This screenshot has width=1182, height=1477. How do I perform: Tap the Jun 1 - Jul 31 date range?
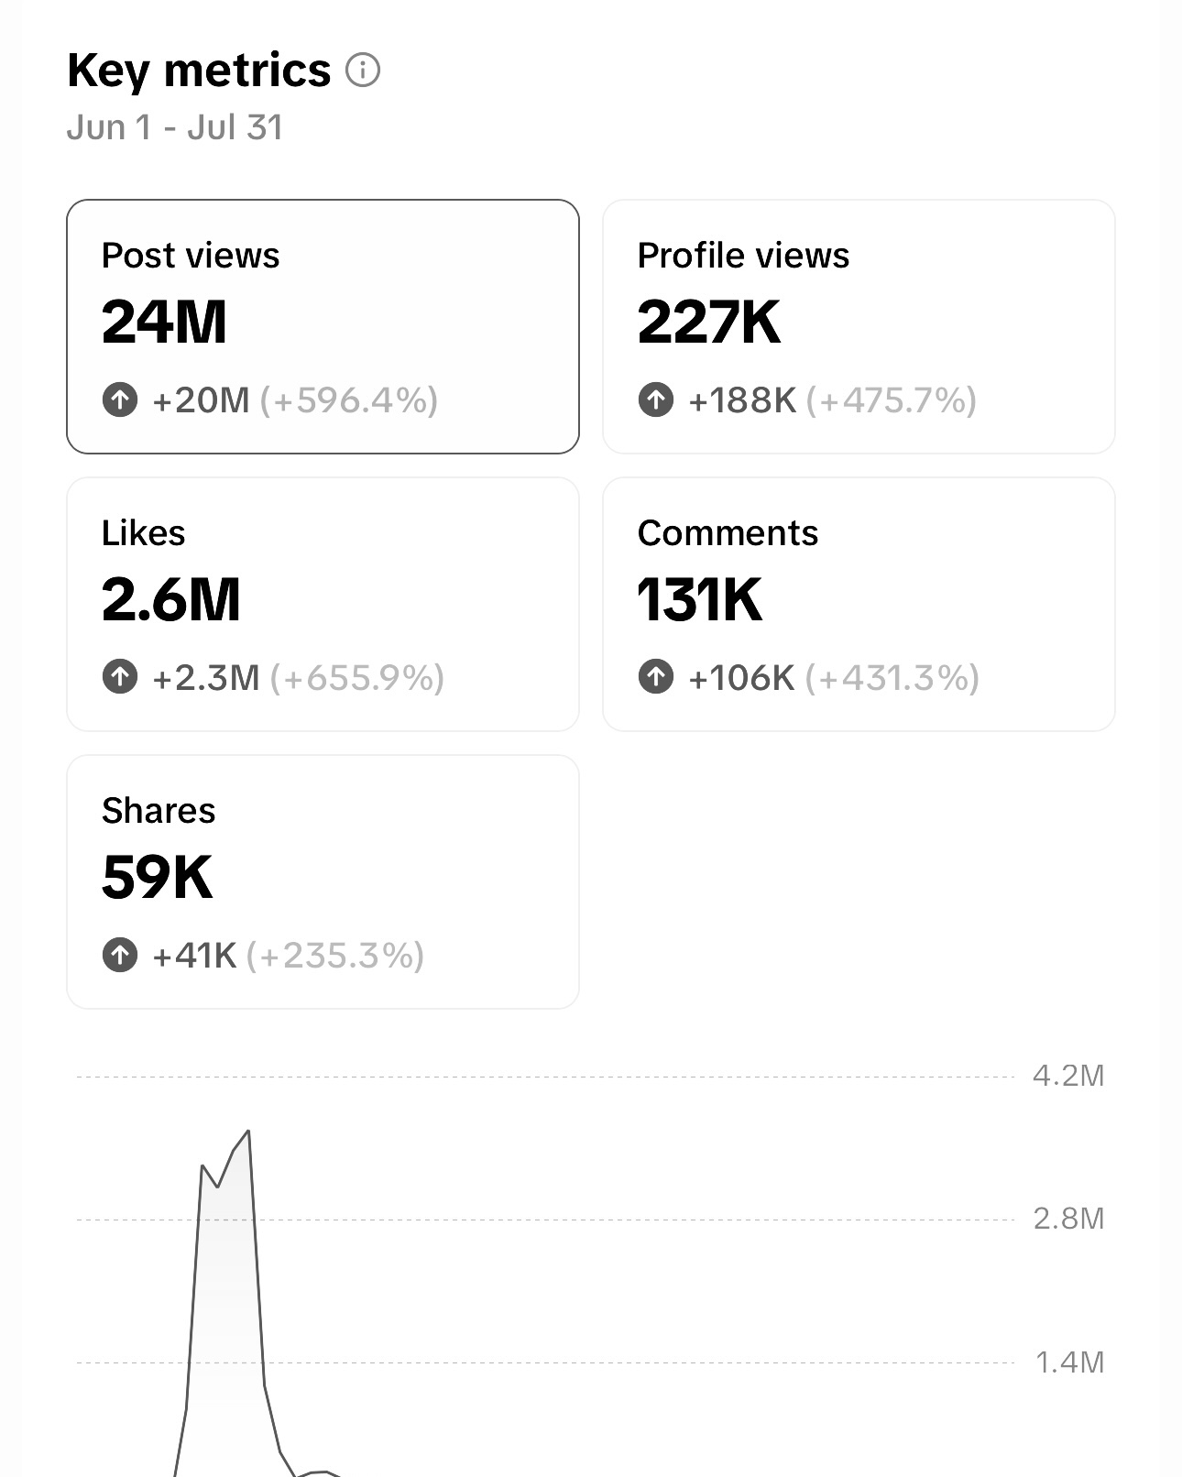pos(175,127)
